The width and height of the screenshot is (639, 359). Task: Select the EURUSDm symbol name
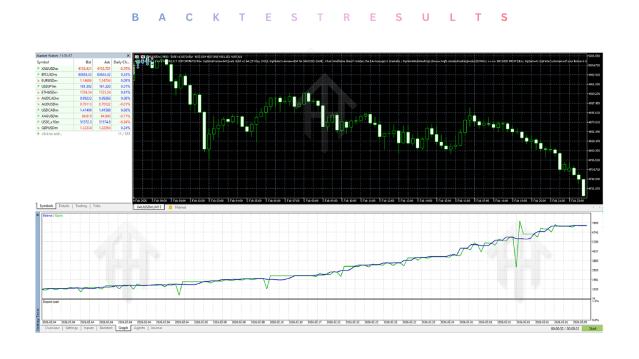[x=49, y=80]
